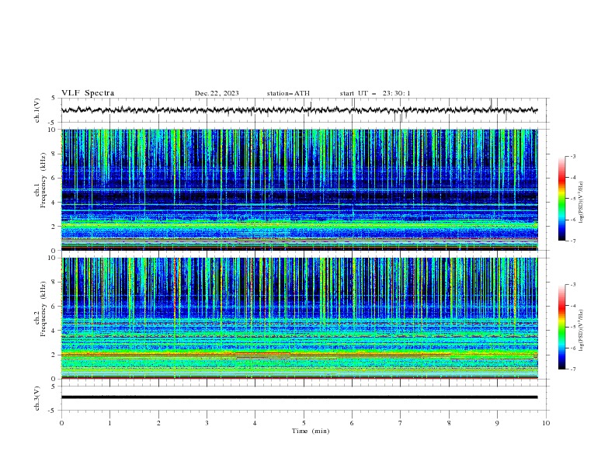Select the date text "Dec. 22, 2023"
This screenshot has width=615, height=475.
pyautogui.click(x=217, y=93)
